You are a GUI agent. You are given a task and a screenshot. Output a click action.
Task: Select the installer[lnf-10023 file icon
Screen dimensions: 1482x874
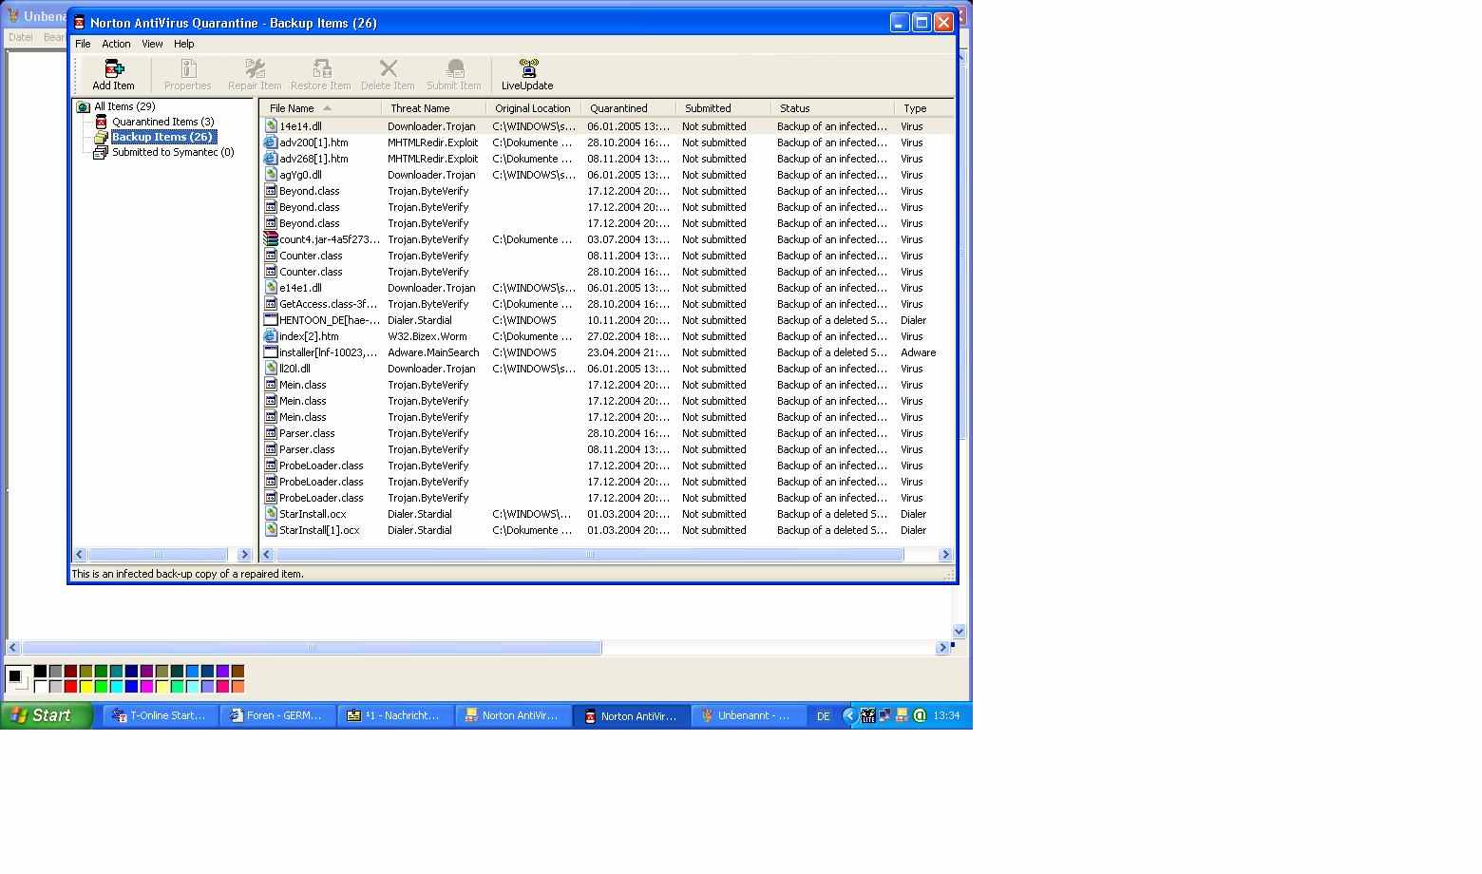click(x=271, y=351)
